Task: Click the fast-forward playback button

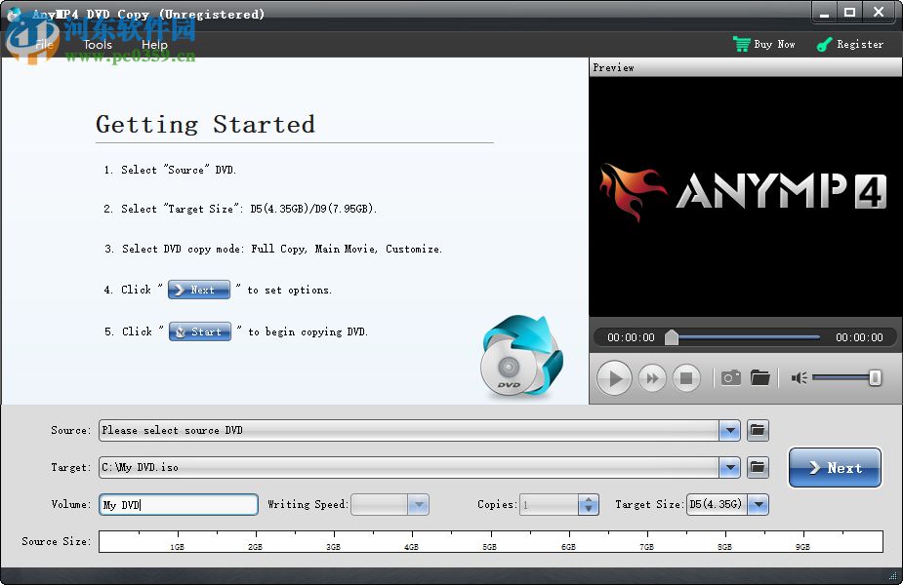Action: (652, 377)
